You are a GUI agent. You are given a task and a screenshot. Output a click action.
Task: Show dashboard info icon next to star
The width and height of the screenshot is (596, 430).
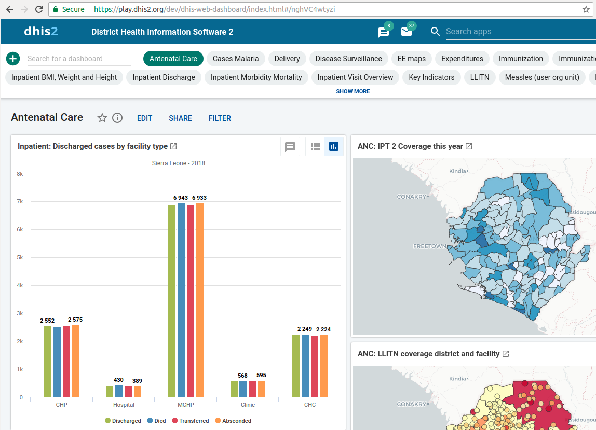(x=117, y=118)
